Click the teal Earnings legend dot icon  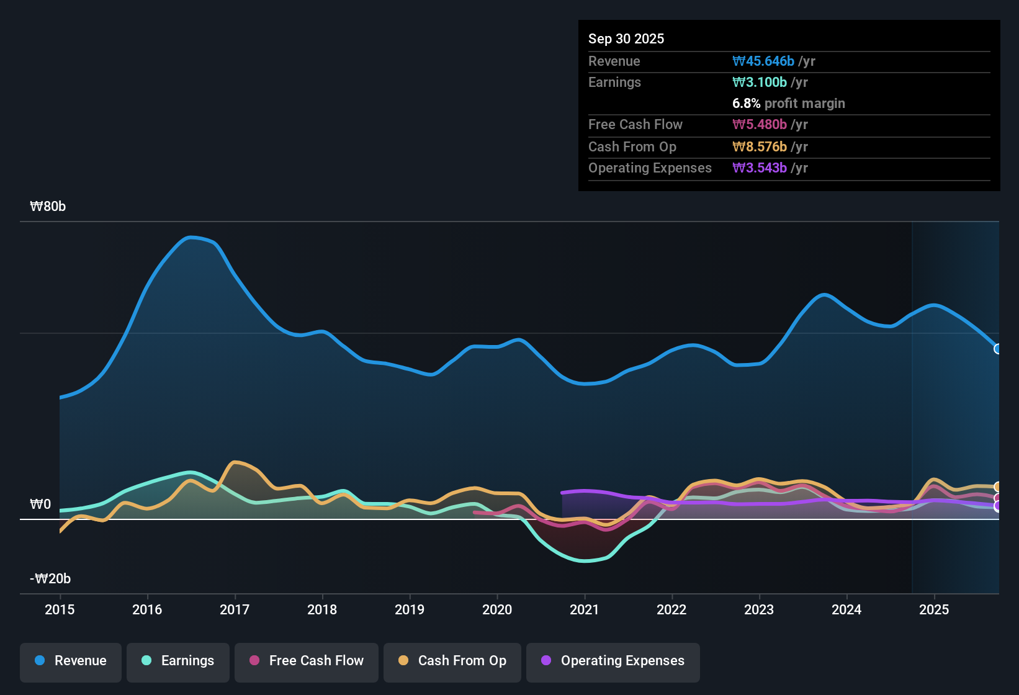pos(146,661)
